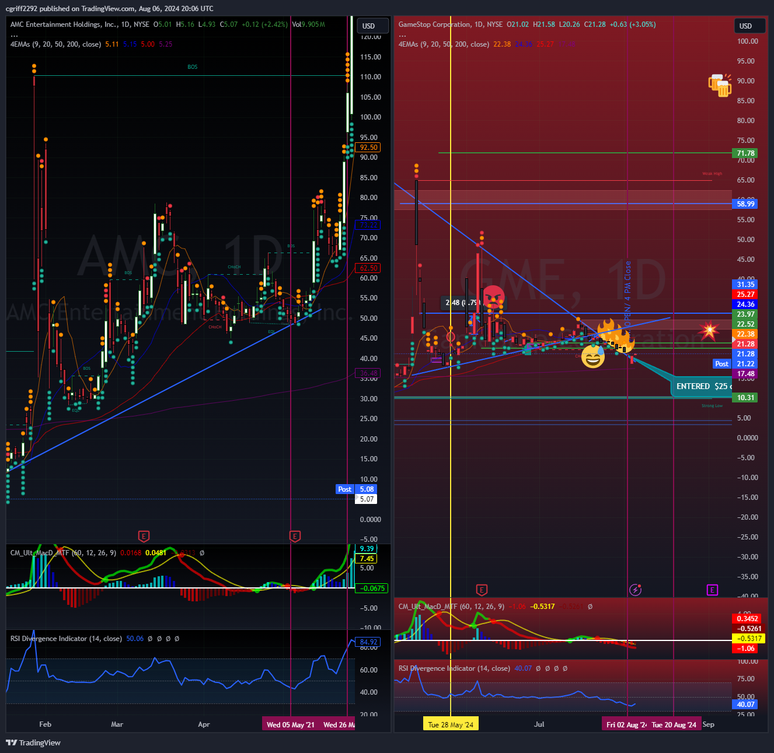Expand the three-dot legend toggle on GameStop chart
Screen dimensions: 774x753
tap(402, 35)
